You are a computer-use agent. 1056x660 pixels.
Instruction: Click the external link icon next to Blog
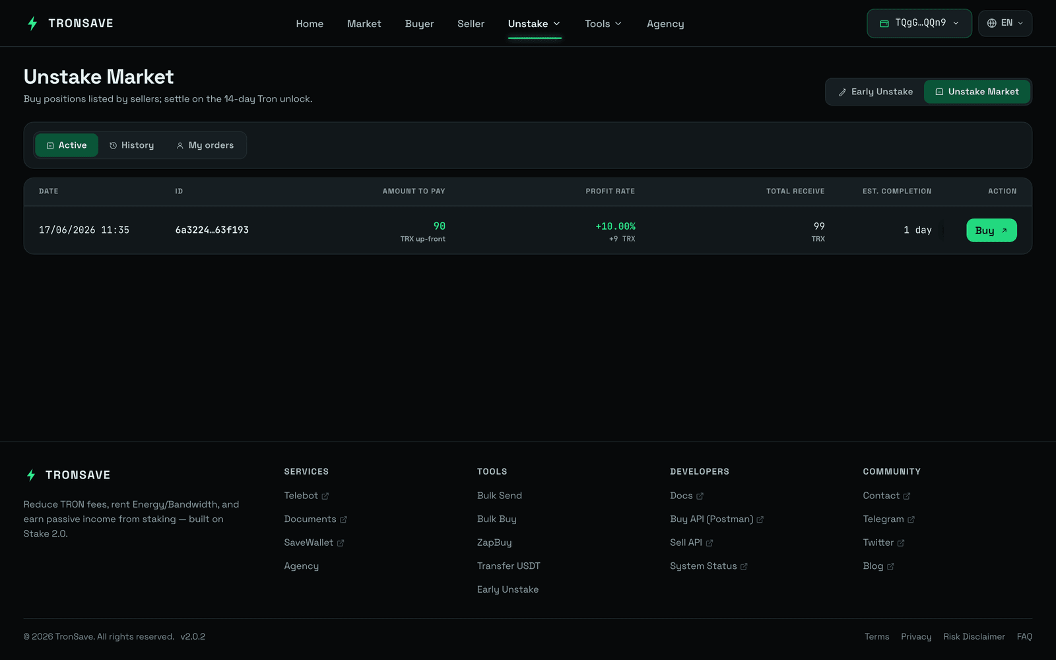[890, 567]
